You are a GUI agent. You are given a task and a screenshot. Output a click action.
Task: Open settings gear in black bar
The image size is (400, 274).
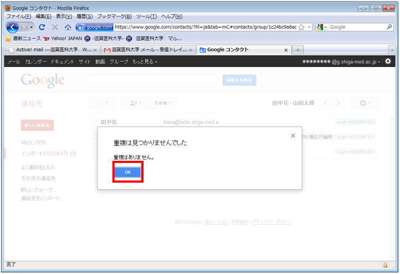click(388, 61)
